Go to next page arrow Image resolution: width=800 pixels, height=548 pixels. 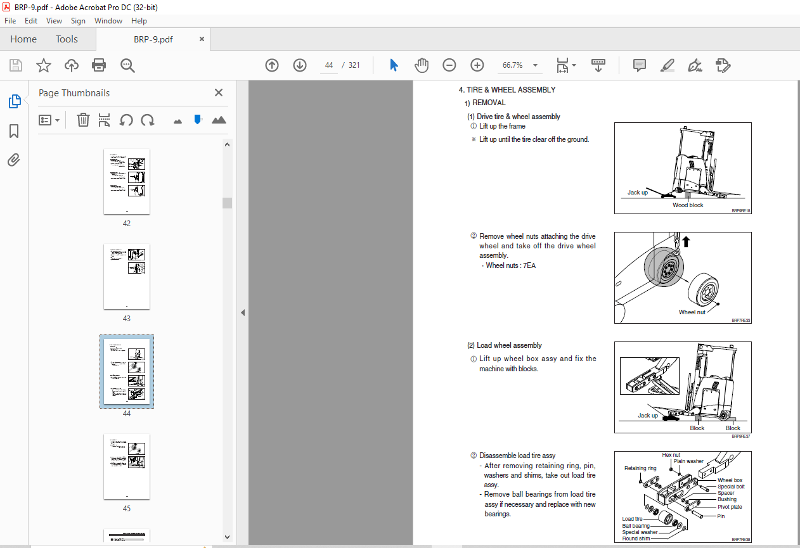tap(300, 65)
